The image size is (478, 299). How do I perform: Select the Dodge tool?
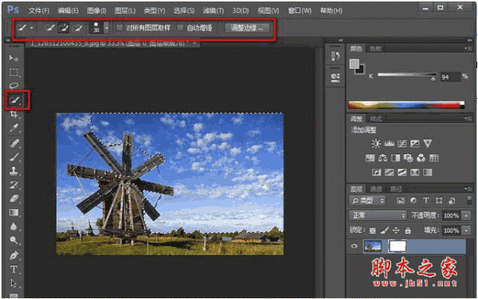tap(14, 241)
